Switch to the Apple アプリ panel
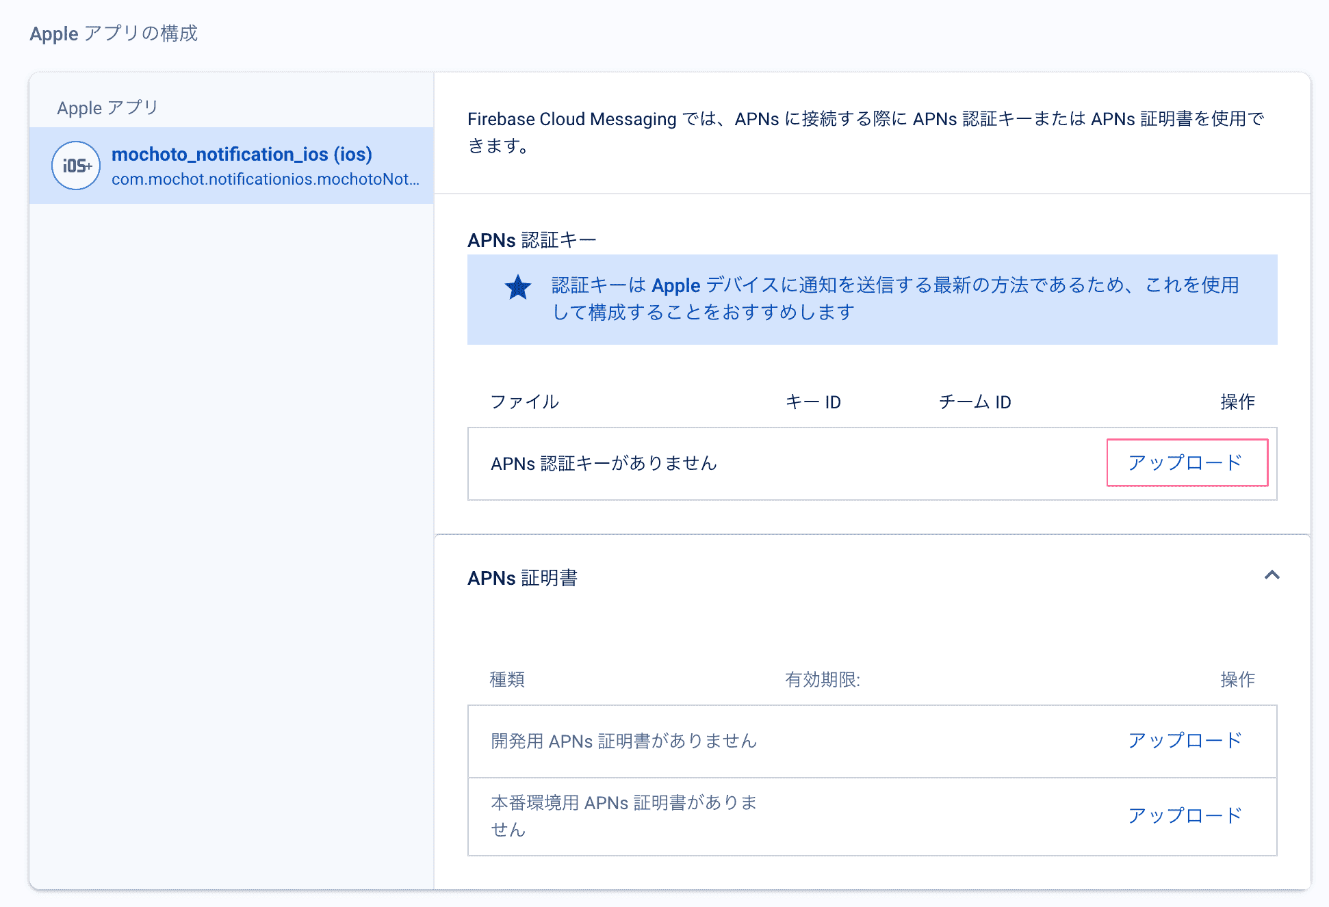1329x907 pixels. [x=106, y=107]
